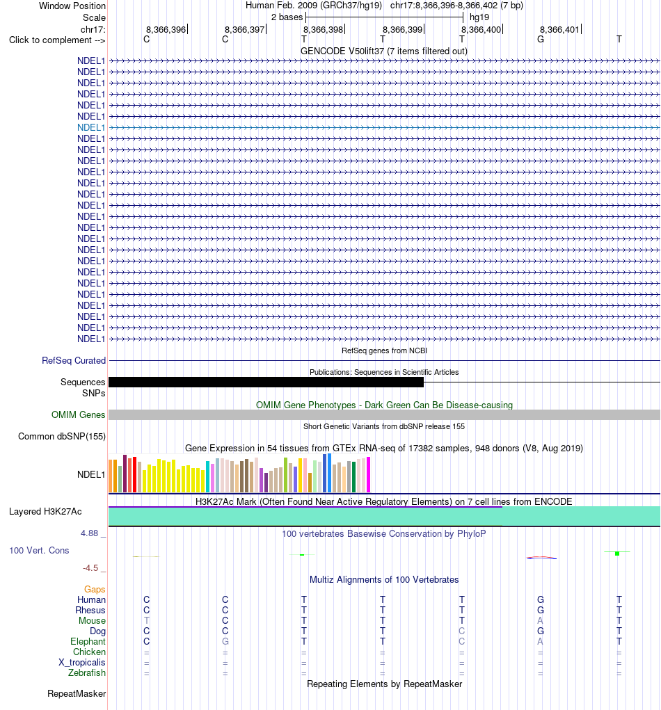Open Publications: Sequences in Scientific Articles title
Viewport: 661px width, 710px height.
384,372
